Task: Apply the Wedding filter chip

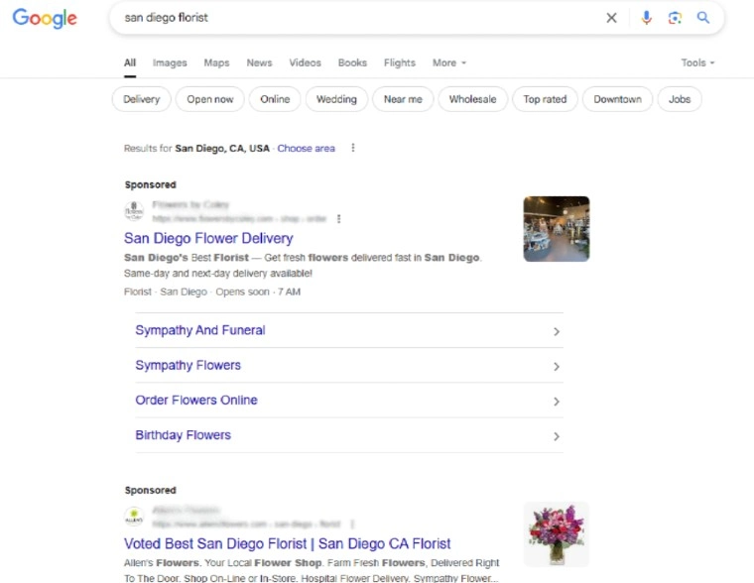Action: click(x=336, y=99)
